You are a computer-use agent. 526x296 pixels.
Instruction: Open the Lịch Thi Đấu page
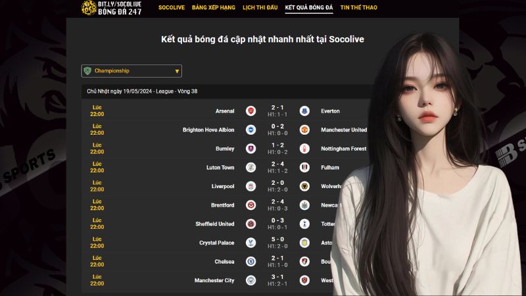pyautogui.click(x=260, y=7)
